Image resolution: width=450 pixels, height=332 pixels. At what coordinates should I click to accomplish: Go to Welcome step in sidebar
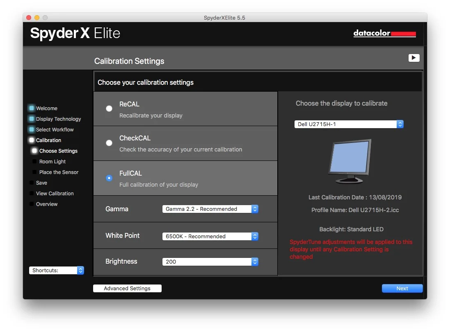click(x=46, y=108)
